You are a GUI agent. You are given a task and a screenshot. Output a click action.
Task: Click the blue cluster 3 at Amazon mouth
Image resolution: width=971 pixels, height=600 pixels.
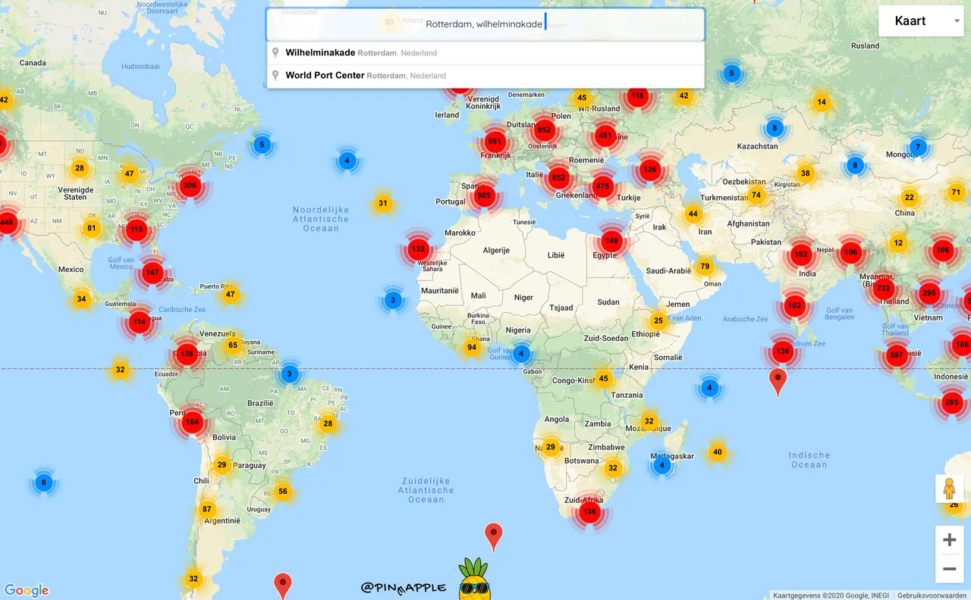[289, 373]
